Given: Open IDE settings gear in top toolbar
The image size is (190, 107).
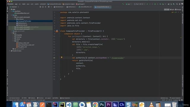Looking at the screenshot, I should (x=180, y=4).
